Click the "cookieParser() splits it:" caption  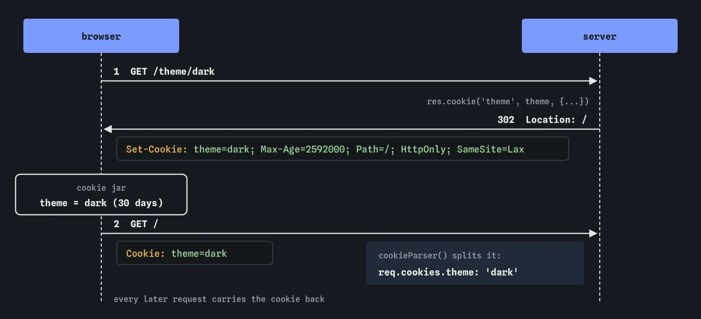439,256
